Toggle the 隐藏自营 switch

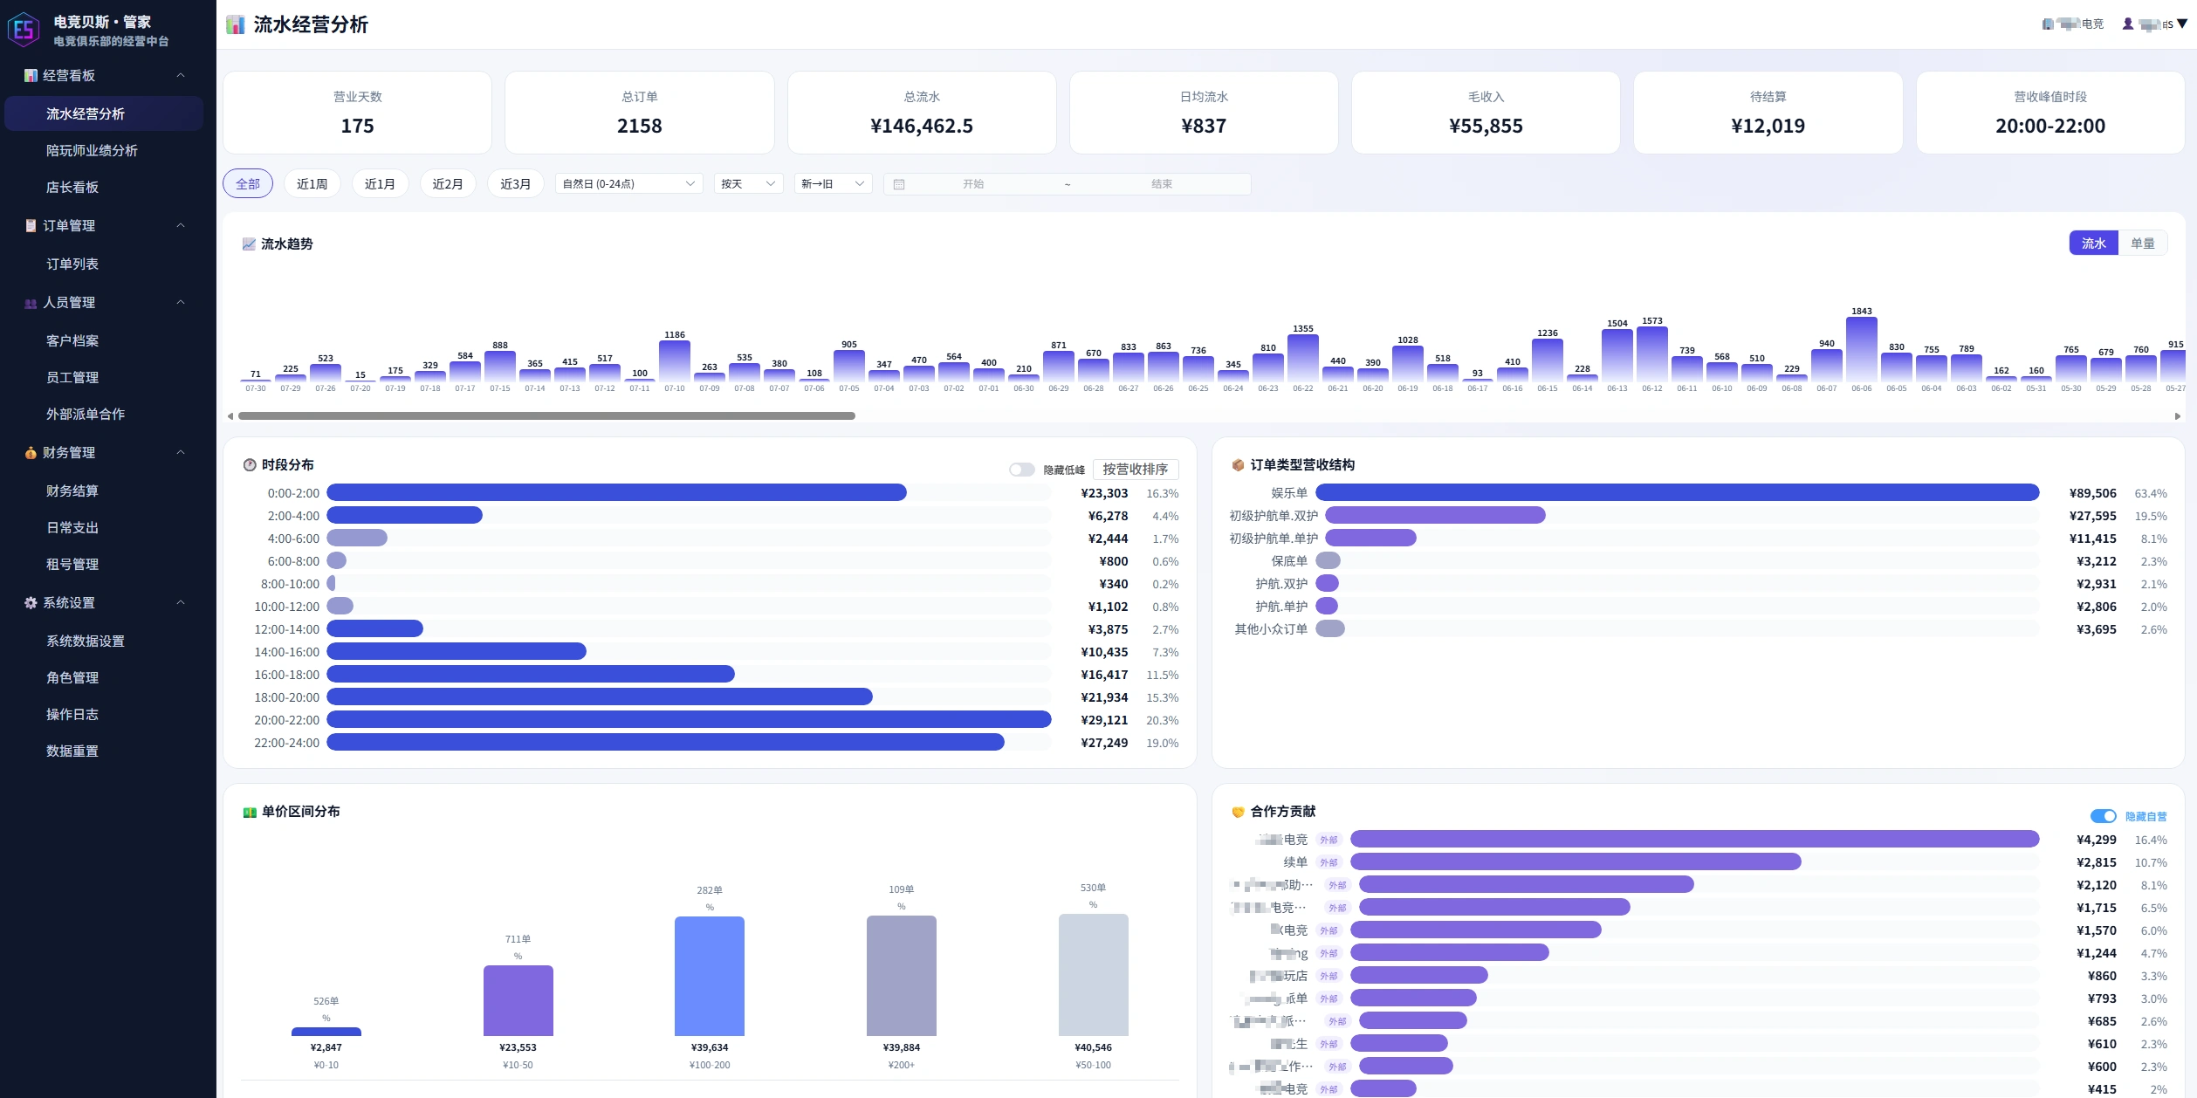2104,816
